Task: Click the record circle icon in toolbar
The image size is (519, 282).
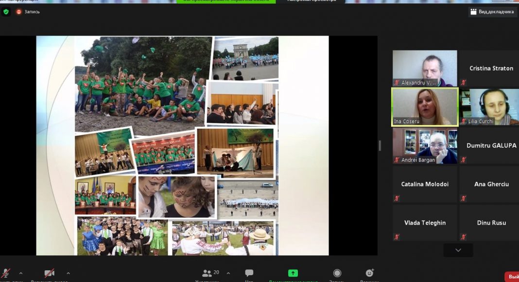Action: click(337, 273)
